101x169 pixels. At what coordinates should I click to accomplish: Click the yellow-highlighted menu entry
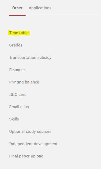point(19,33)
